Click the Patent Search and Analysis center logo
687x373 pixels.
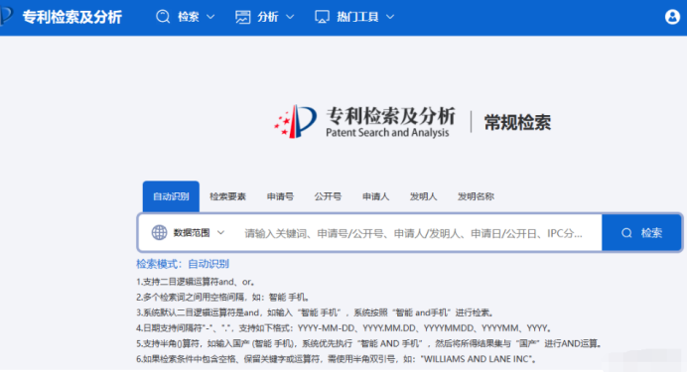[364, 122]
